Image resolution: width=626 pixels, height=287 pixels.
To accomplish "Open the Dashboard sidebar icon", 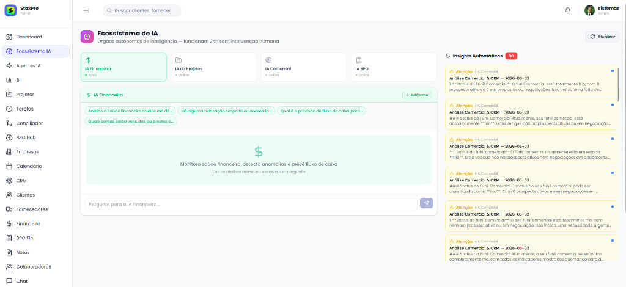I will (x=9, y=37).
